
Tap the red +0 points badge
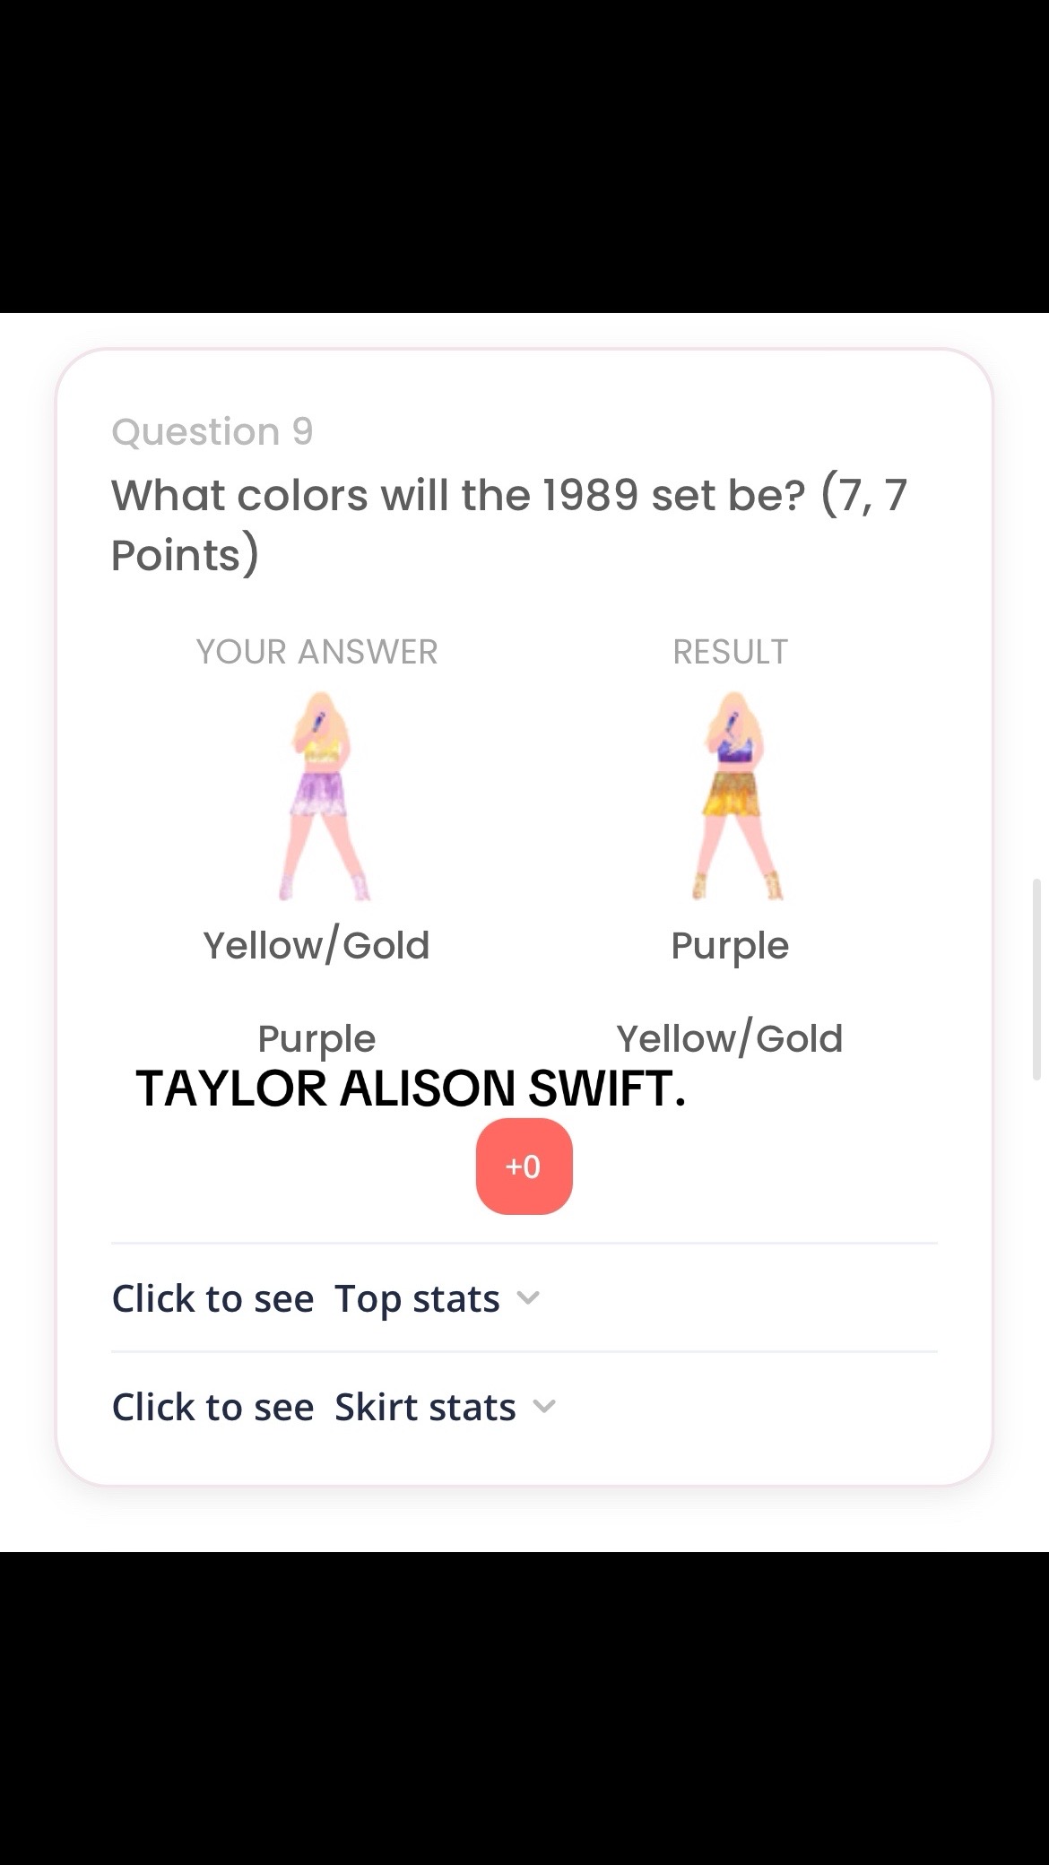[524, 1167]
